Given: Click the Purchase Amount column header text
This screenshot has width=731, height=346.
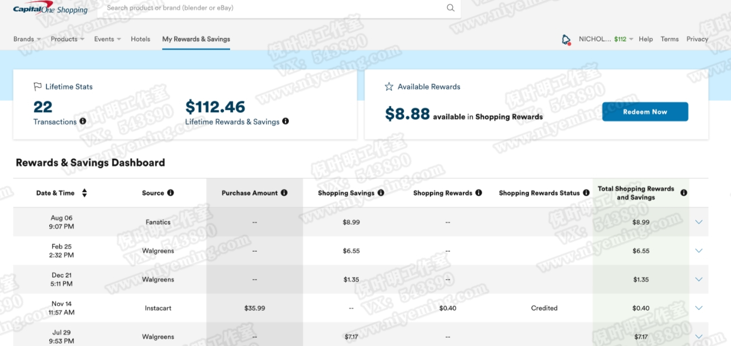Looking at the screenshot, I should [x=250, y=193].
